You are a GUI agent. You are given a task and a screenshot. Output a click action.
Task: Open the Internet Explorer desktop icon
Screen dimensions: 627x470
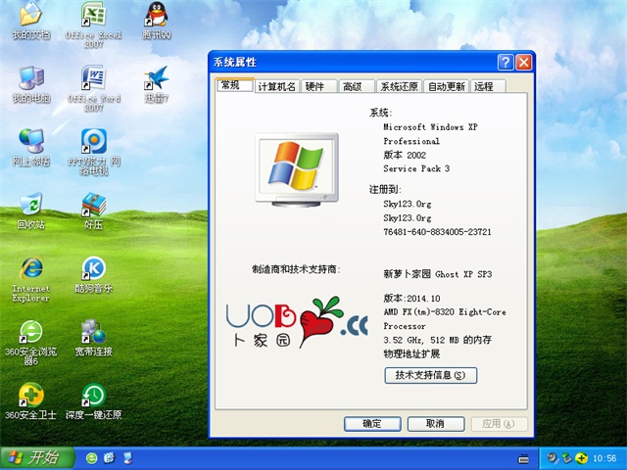[30, 268]
